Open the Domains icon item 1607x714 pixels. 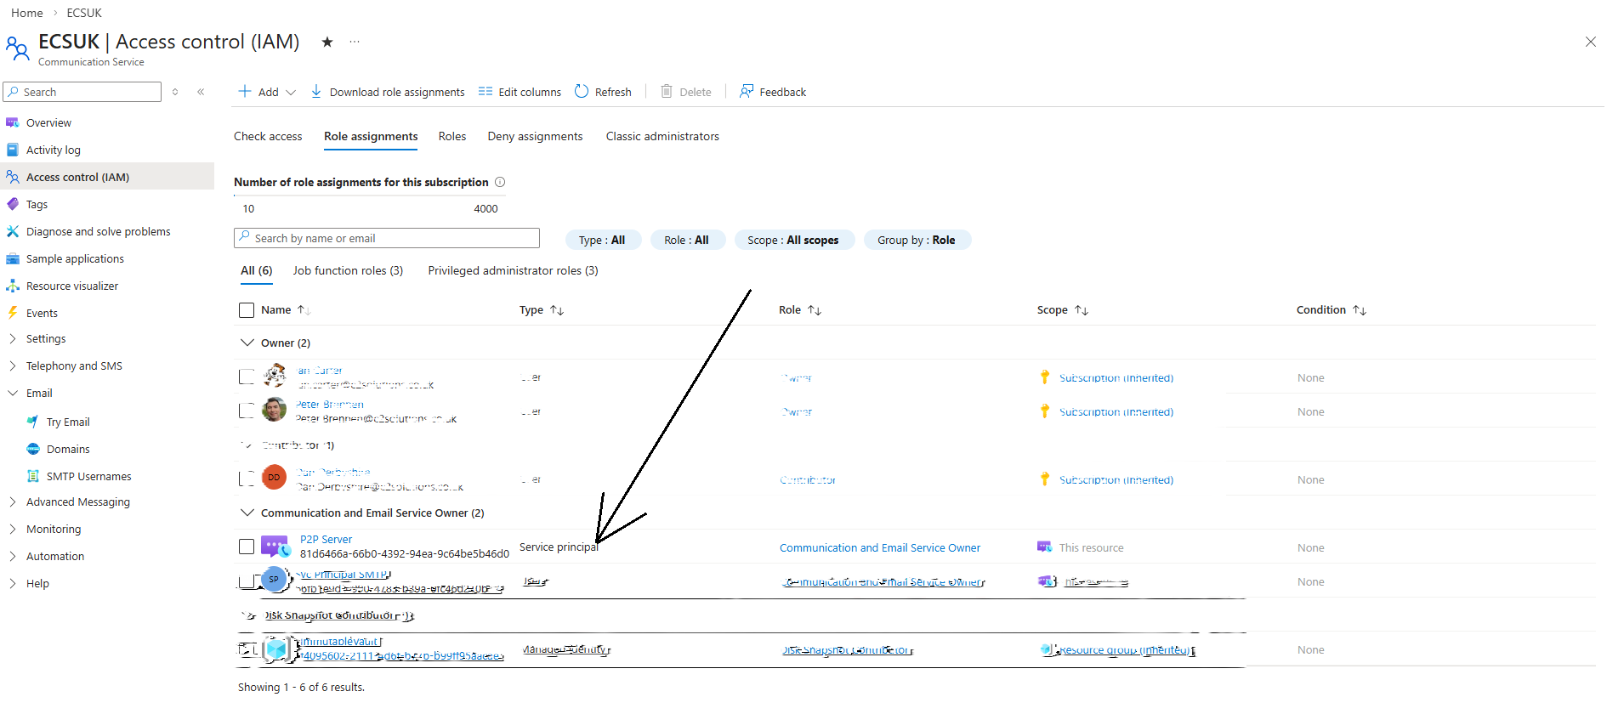(33, 449)
